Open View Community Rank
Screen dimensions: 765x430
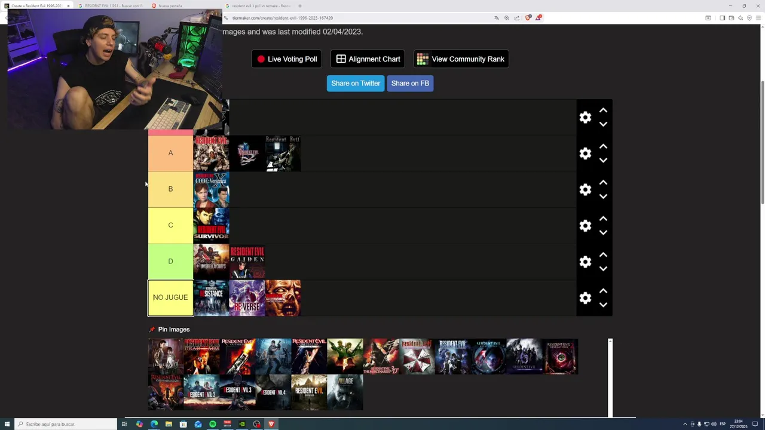pos(461,59)
